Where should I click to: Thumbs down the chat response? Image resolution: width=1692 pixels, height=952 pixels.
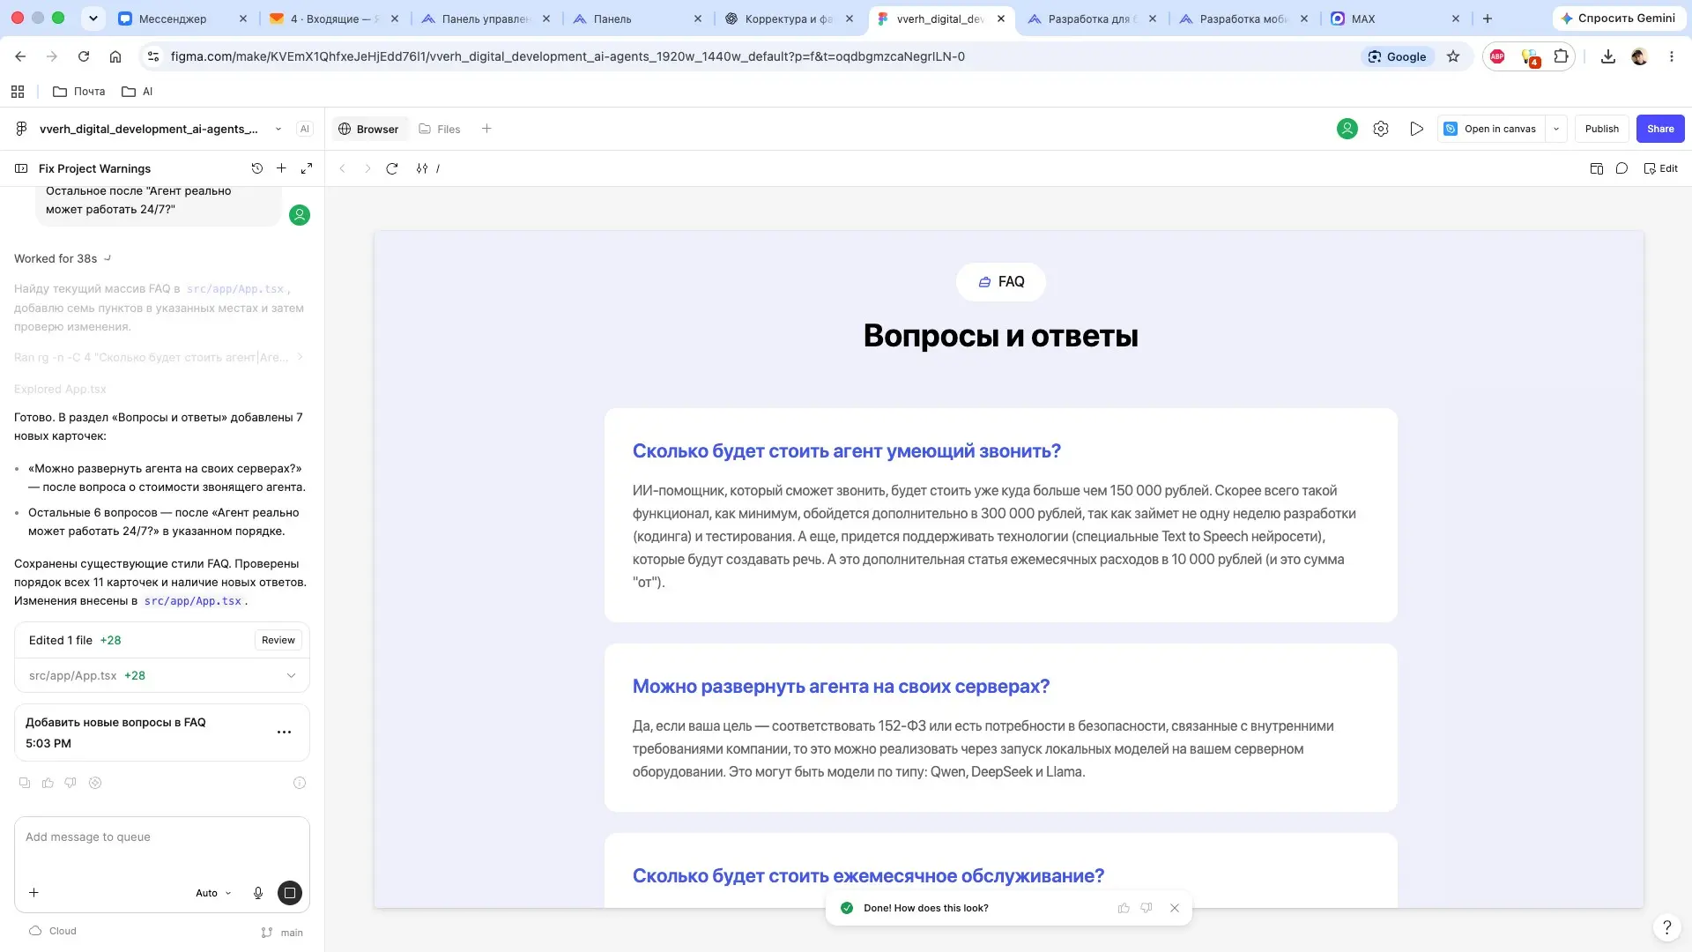[70, 783]
